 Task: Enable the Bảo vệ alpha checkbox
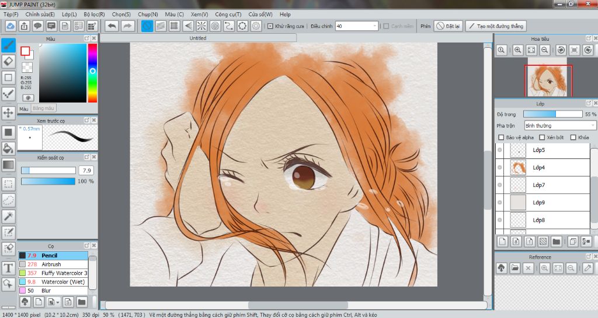(501, 137)
